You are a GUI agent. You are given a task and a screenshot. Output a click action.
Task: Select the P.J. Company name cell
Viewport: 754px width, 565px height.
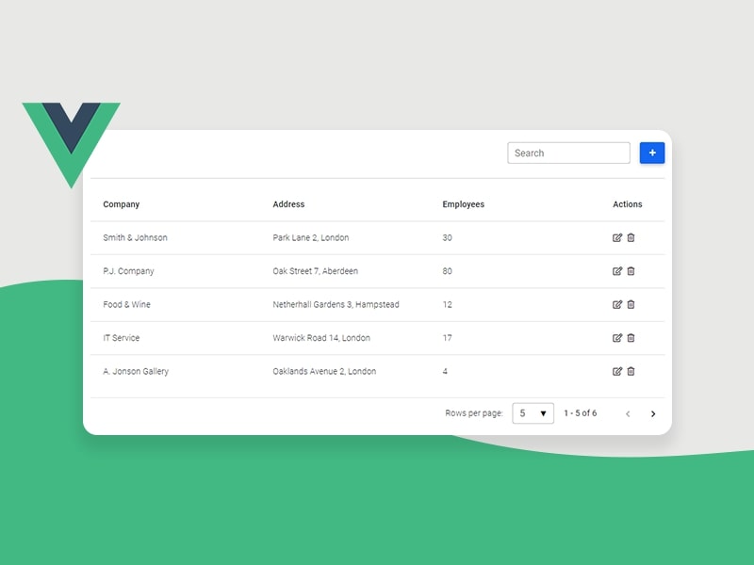click(128, 271)
